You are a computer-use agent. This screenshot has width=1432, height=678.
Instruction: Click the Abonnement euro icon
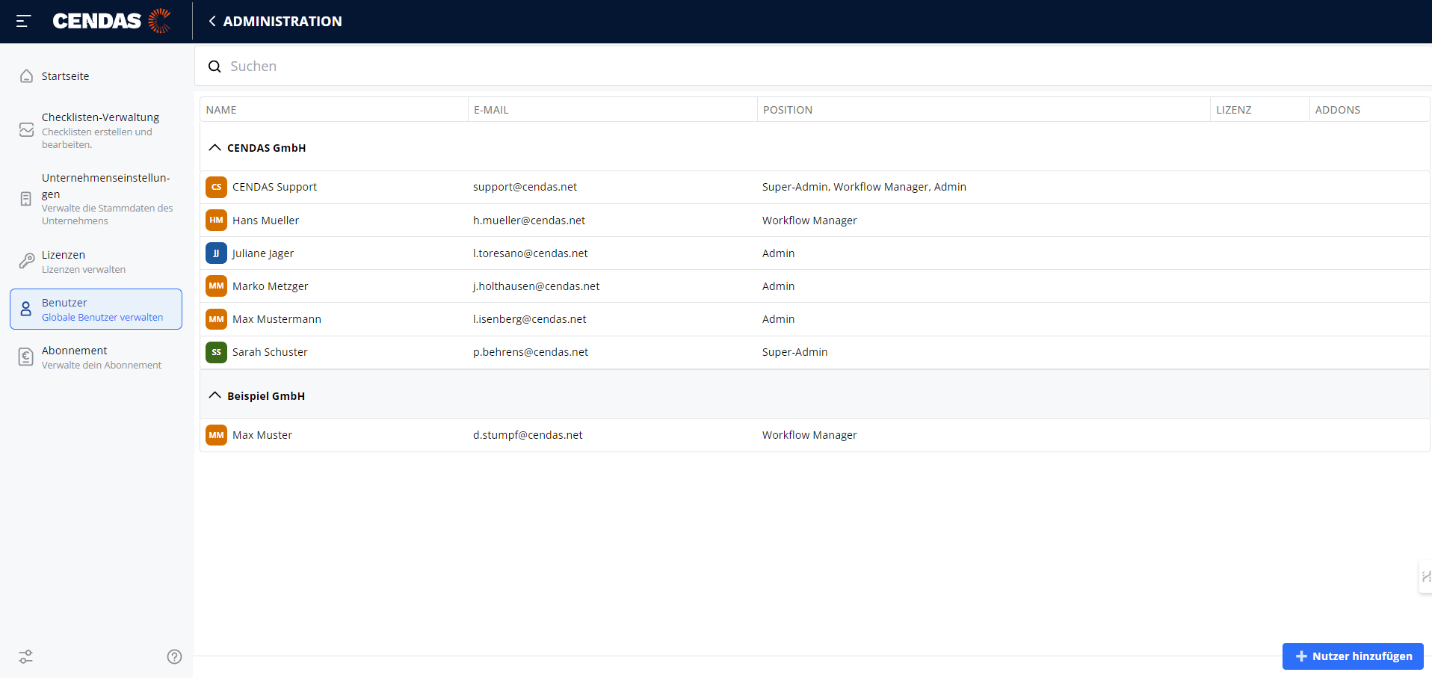pyautogui.click(x=26, y=357)
